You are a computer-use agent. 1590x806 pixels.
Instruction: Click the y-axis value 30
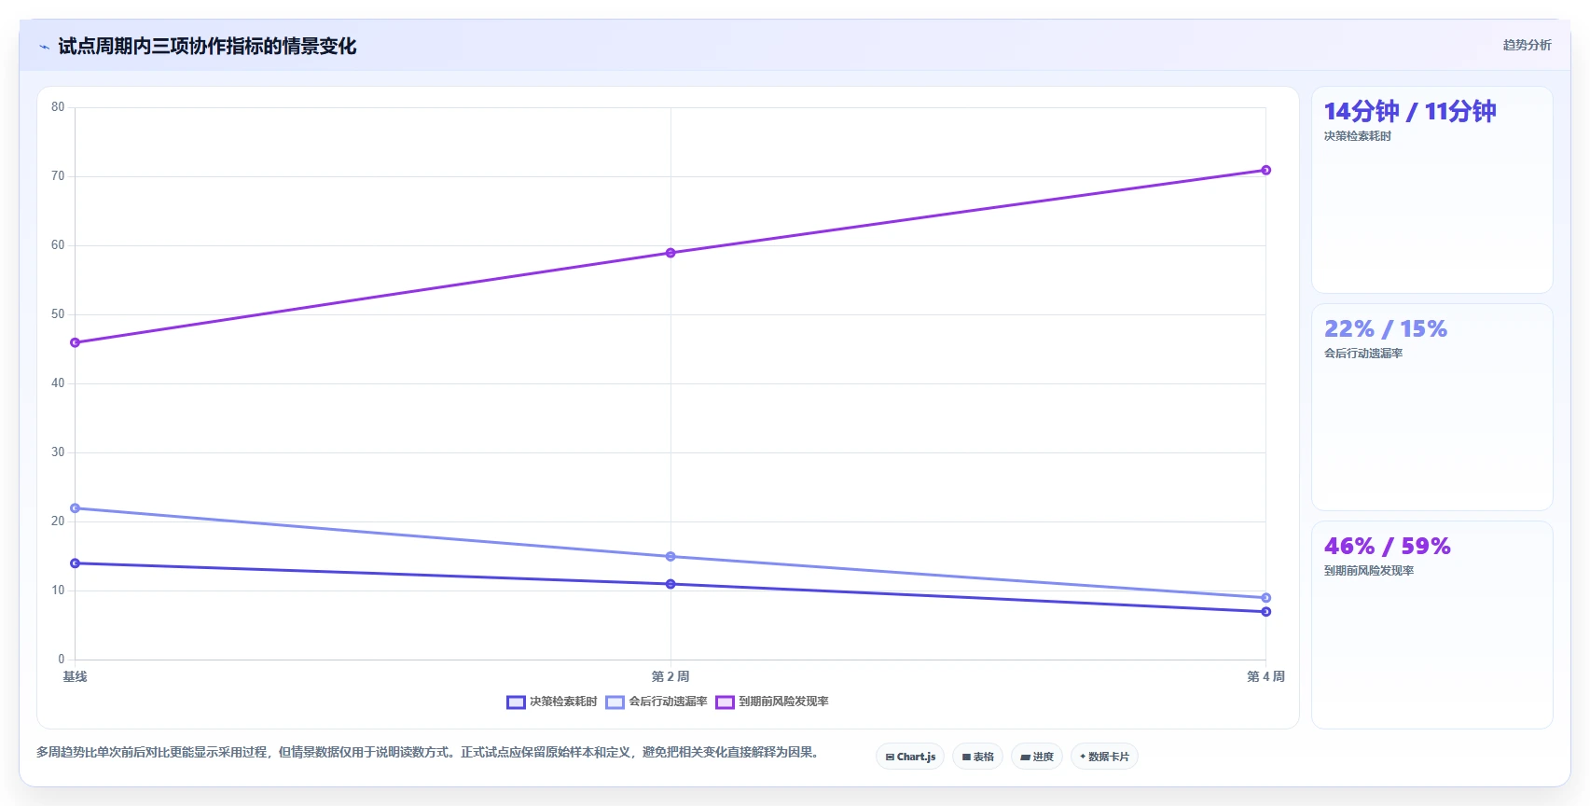point(58,452)
